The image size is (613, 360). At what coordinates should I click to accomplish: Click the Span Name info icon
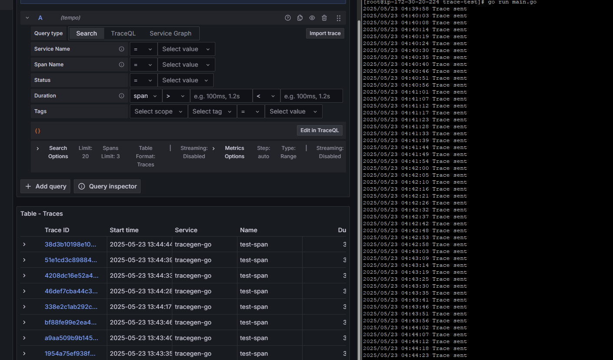[x=122, y=65]
